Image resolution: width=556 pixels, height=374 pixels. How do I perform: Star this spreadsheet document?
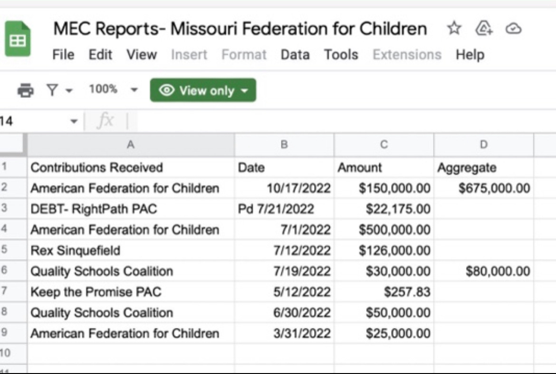coord(454,28)
